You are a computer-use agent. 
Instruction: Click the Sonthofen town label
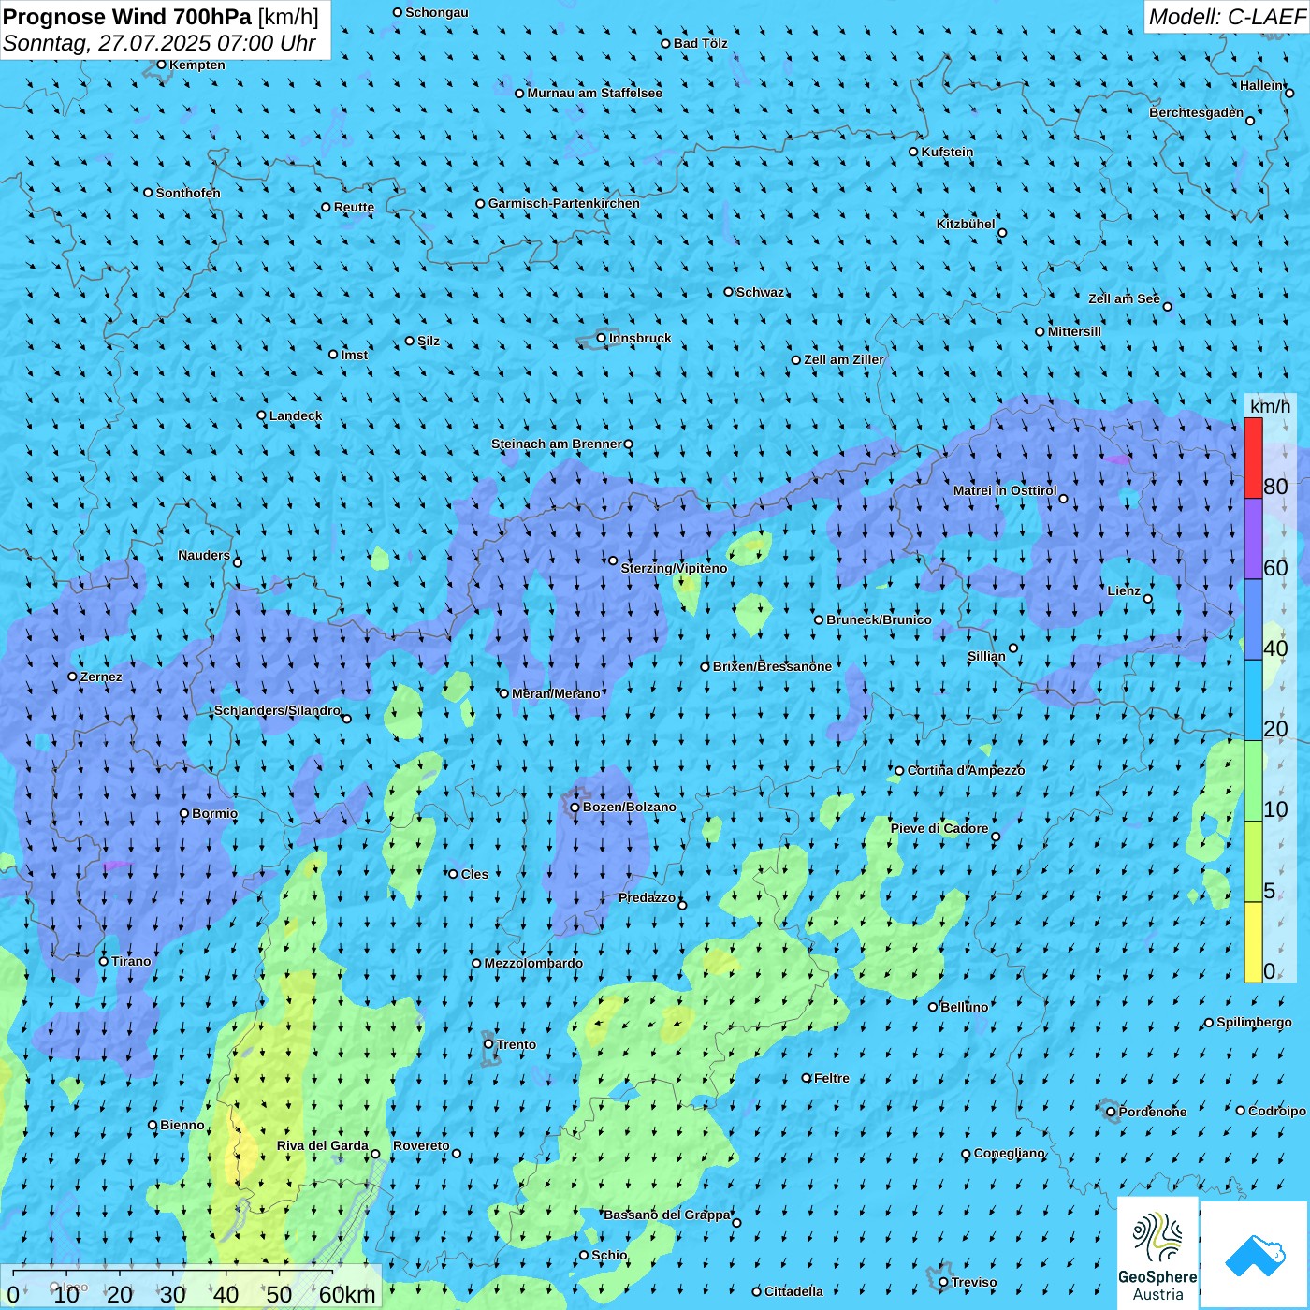pos(188,193)
